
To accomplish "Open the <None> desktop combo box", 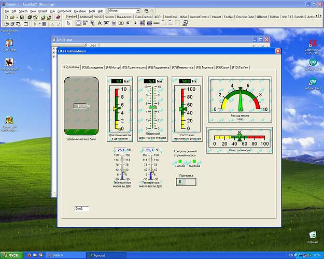I will point(124,11).
